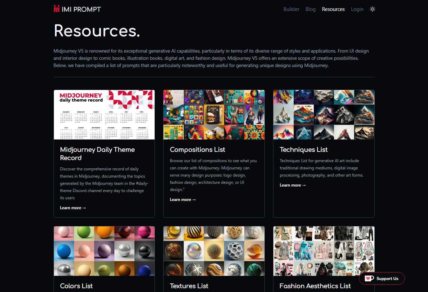428x292 pixels.
Task: Click the IMI PROMPT logo icon
Action: click(57, 9)
